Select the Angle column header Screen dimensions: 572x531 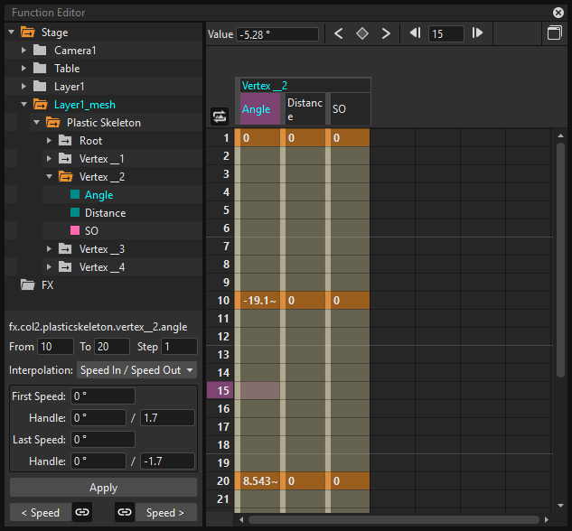(260, 109)
